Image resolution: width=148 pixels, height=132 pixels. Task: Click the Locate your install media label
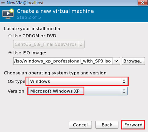tap(32, 29)
